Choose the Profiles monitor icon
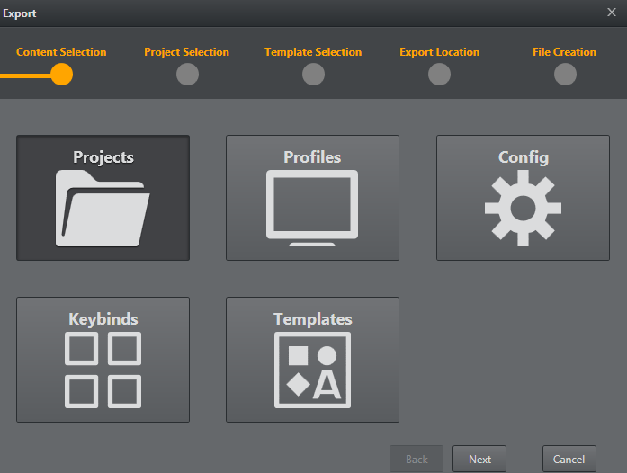Image resolution: width=627 pixels, height=473 pixels. [x=312, y=208]
